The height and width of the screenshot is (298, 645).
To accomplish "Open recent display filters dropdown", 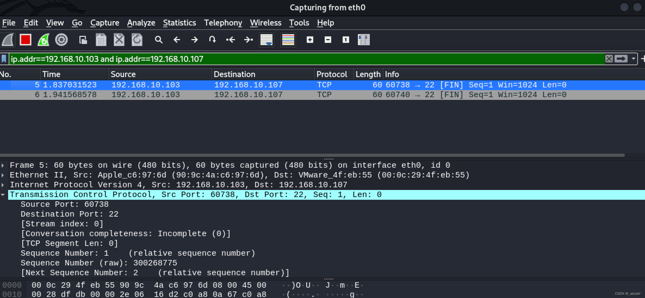I will click(634, 59).
